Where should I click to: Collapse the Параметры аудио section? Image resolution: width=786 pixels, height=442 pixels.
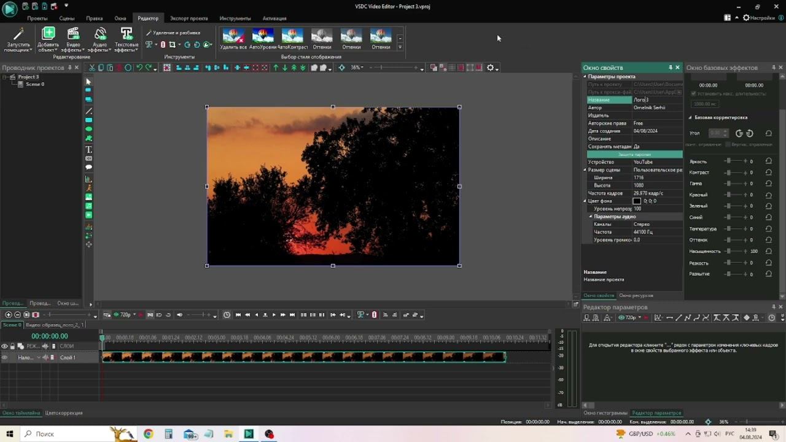point(591,217)
